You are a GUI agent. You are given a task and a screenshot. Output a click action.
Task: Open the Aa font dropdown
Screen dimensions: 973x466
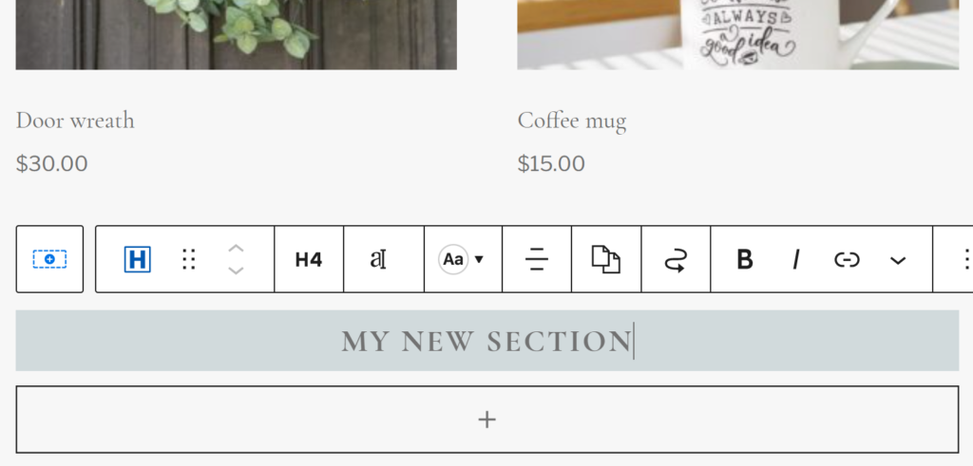tap(463, 259)
